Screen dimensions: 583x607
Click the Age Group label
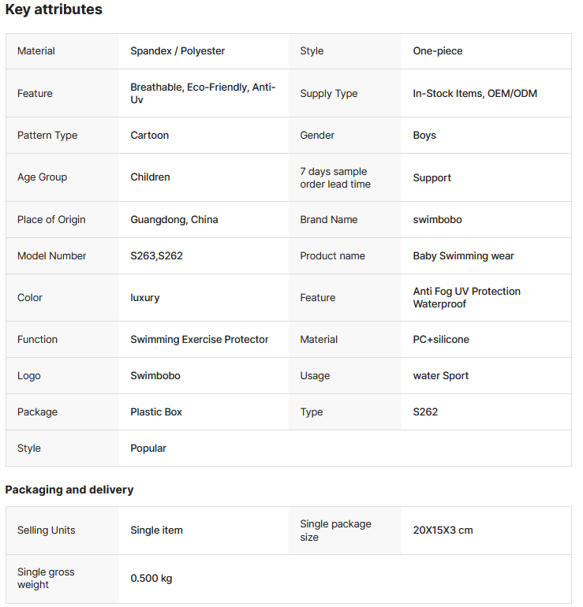42,177
